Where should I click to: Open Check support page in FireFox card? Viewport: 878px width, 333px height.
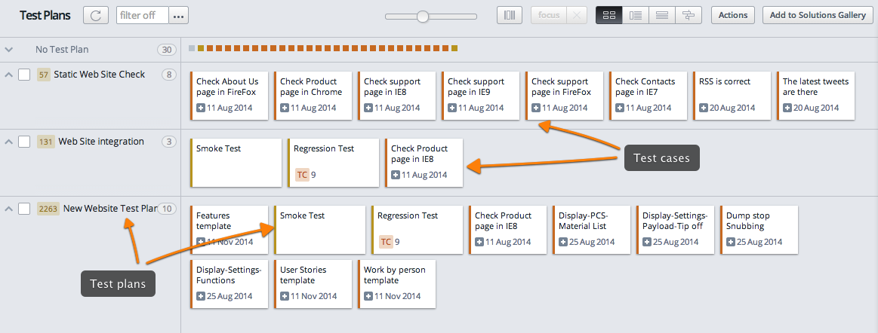click(x=564, y=96)
